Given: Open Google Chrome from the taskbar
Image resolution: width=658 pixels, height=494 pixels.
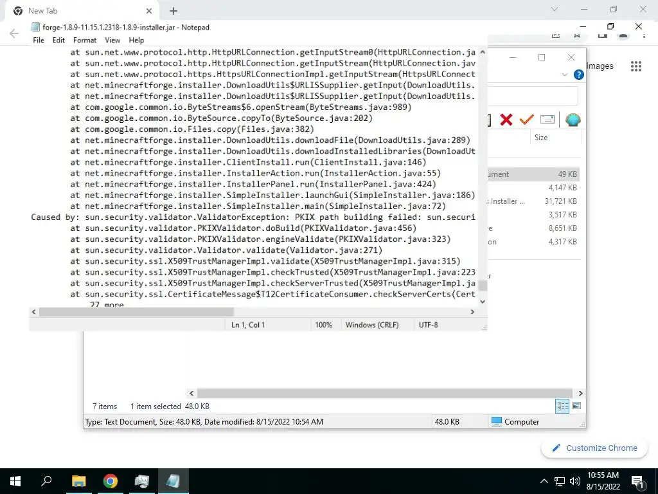Looking at the screenshot, I should [x=110, y=481].
